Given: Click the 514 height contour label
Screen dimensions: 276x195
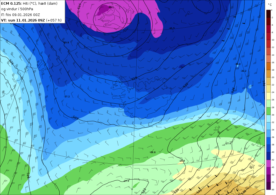Looking at the screenshot, I should click(79, 6).
